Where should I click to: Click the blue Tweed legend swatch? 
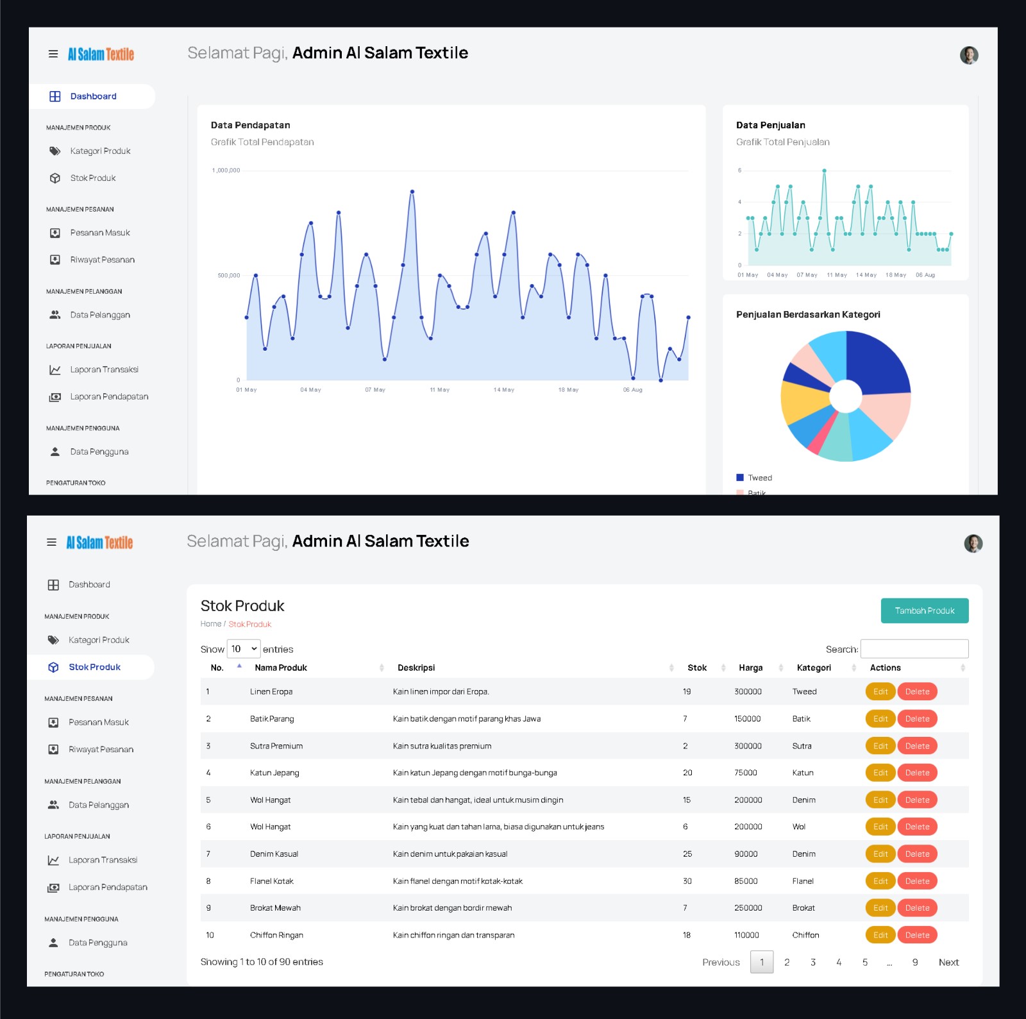740,478
